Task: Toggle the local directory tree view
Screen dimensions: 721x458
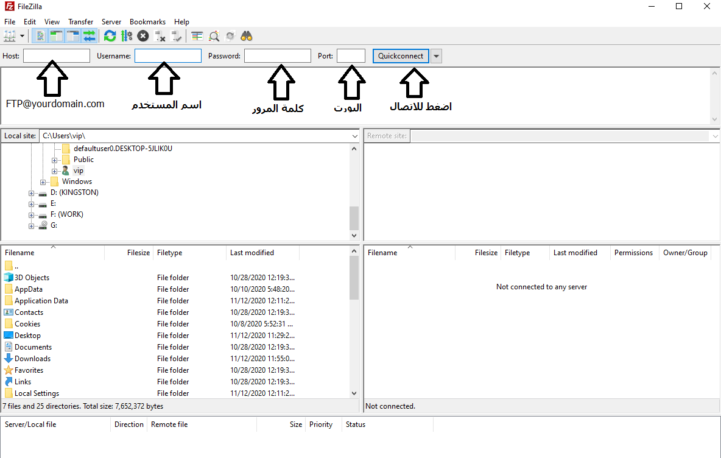Action: point(56,36)
